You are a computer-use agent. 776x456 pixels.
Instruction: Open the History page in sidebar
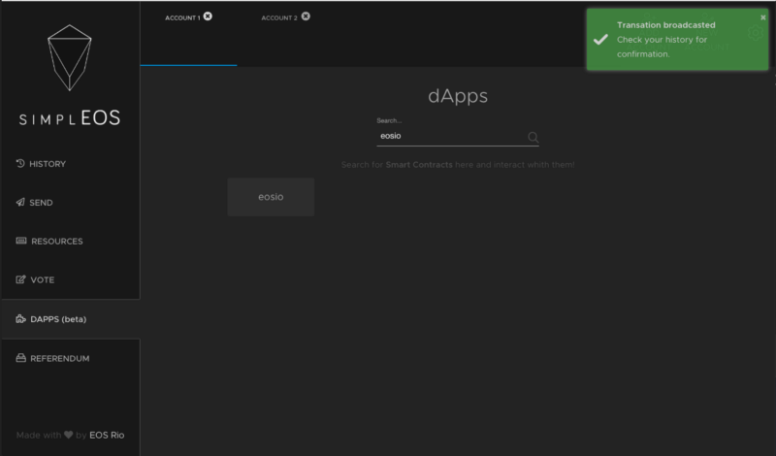(x=41, y=164)
